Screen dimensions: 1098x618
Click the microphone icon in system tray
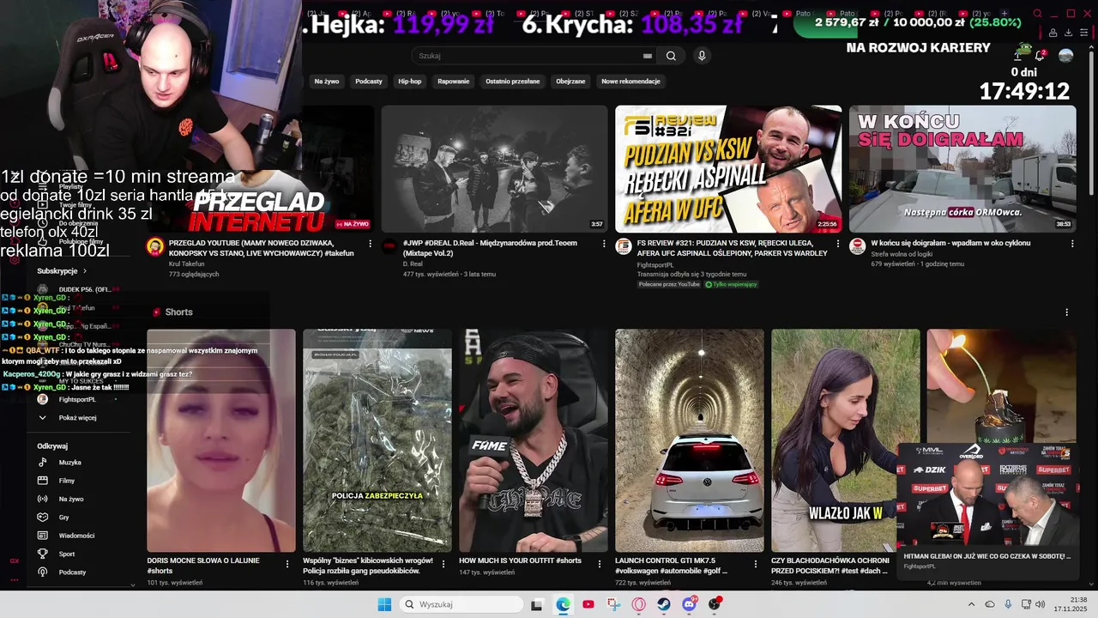(1008, 604)
